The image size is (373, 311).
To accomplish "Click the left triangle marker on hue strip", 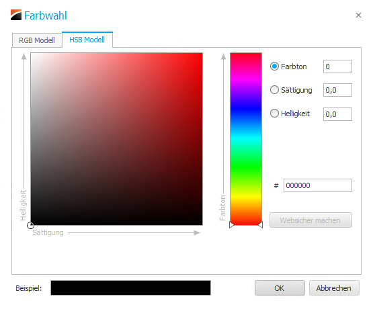I will [232, 225].
